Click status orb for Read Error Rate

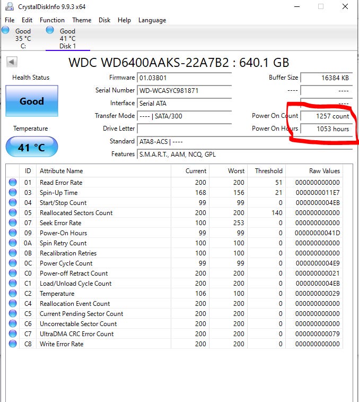13,182
